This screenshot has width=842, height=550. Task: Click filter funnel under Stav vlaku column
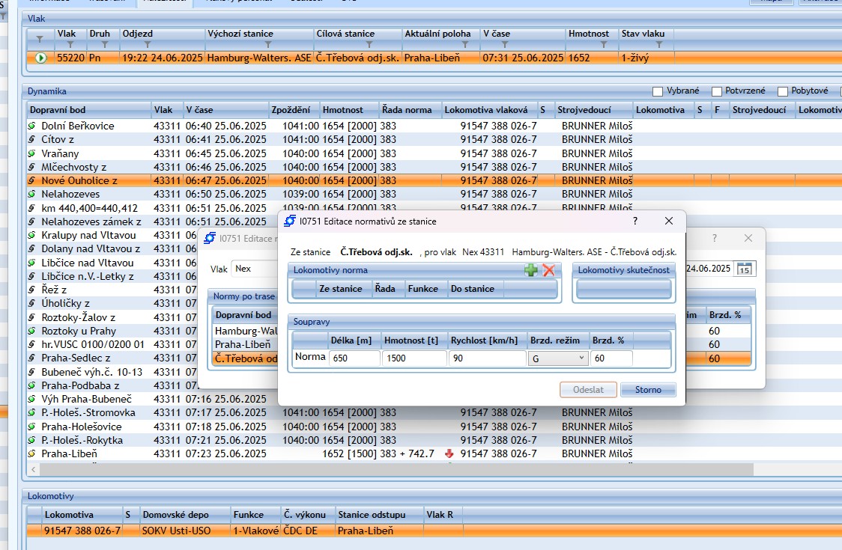pos(660,45)
